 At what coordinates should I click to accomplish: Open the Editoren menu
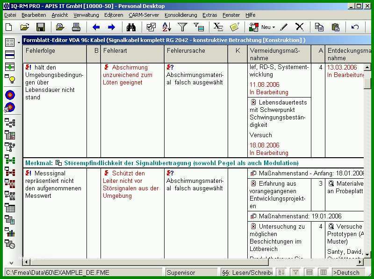click(114, 15)
